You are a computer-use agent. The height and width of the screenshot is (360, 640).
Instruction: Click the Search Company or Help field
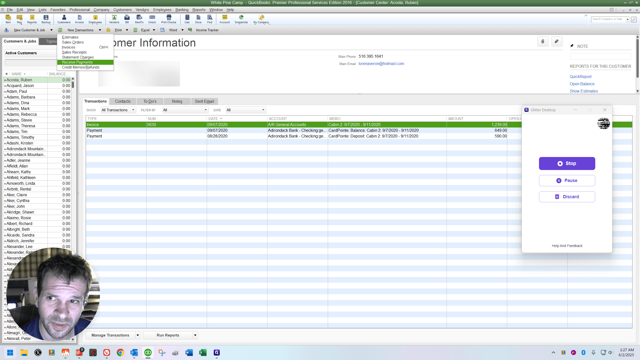[608, 19]
